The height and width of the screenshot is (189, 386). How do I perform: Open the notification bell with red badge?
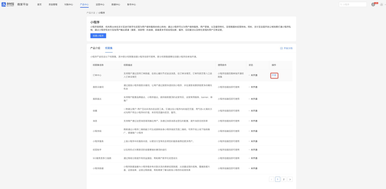tap(373, 4)
